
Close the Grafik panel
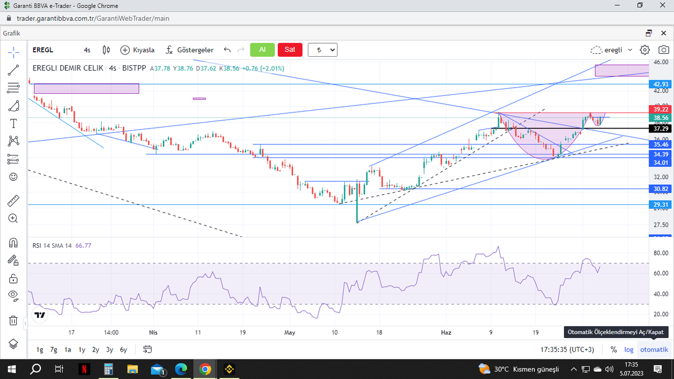tap(664, 33)
